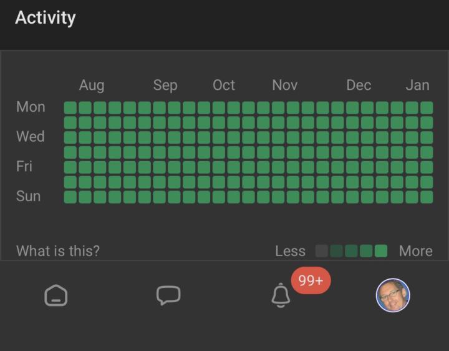Screen dimensions: 449x351
Task: Click the Dec month label
Action: [359, 86]
